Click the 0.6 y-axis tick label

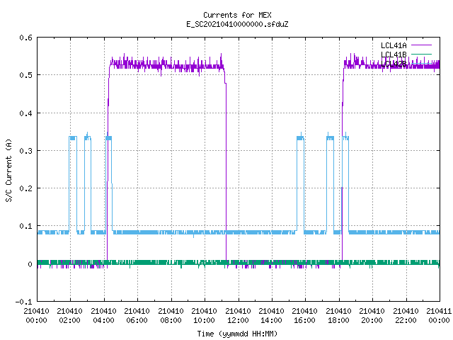[x=25, y=38]
